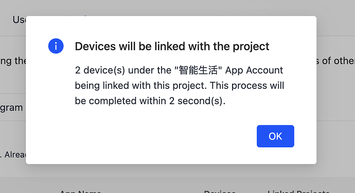The image size is (355, 193).
Task: Click the word "project" in the dialog title
Action: 251,47
